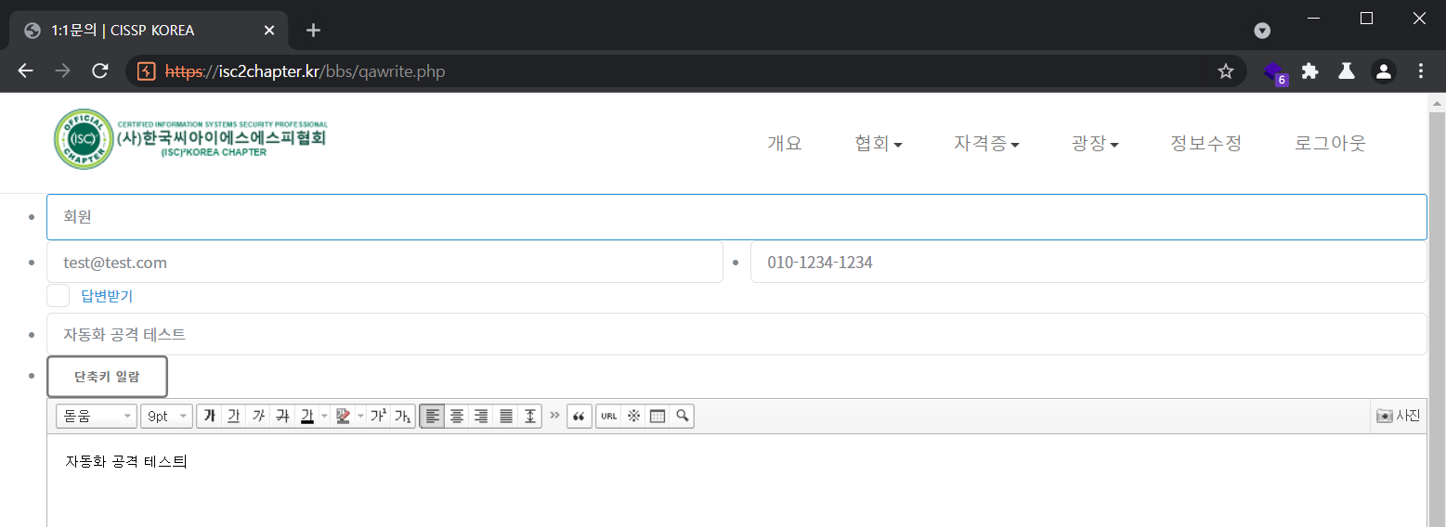The height and width of the screenshot is (527, 1446).
Task: Enable the 답변받기 checkbox
Action: point(59,296)
